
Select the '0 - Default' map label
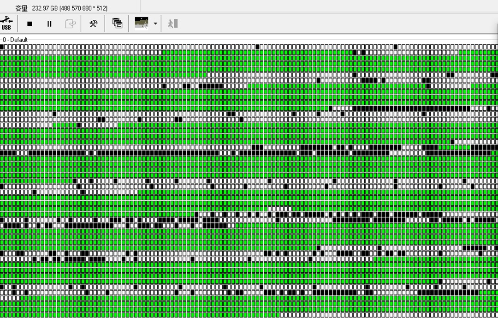(x=15, y=40)
